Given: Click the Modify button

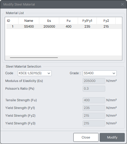Looking at the screenshot, I should [112, 137].
